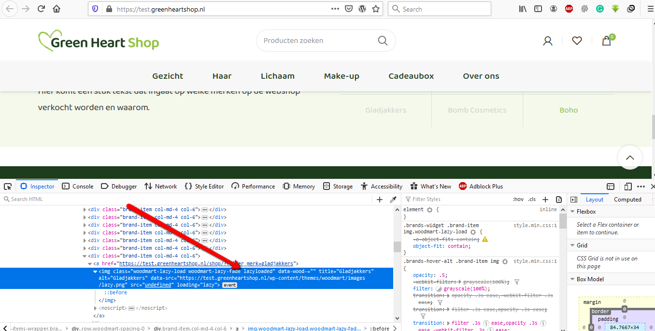655x331 pixels.
Task: Add a new CSS rule
Action: coord(545,200)
